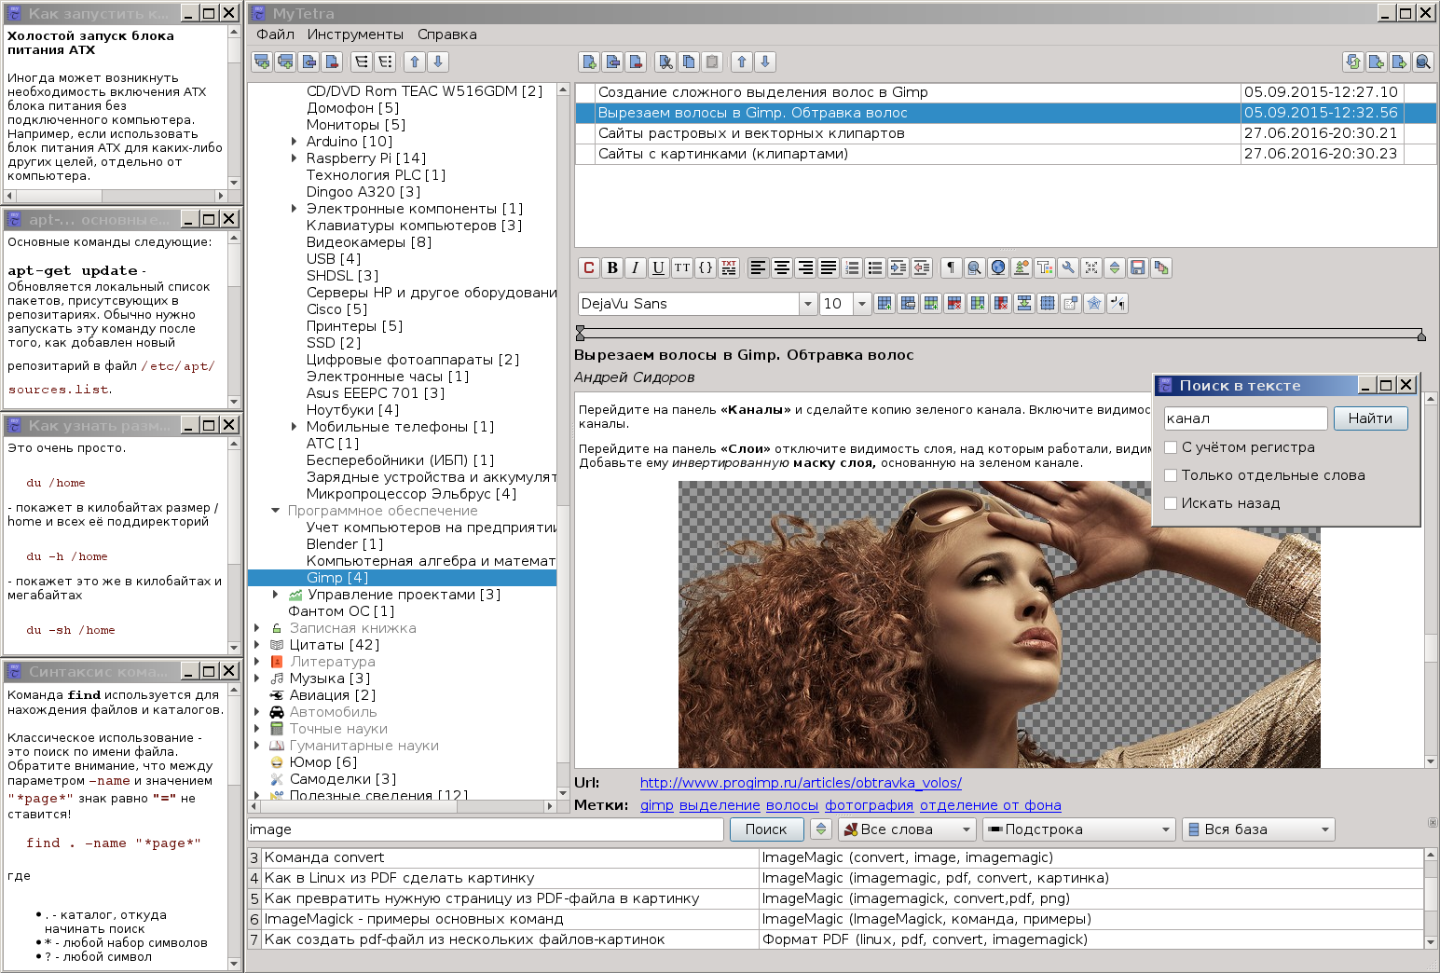Open the progimp.ru article URL link
Image resolution: width=1440 pixels, height=973 pixels.
(801, 783)
